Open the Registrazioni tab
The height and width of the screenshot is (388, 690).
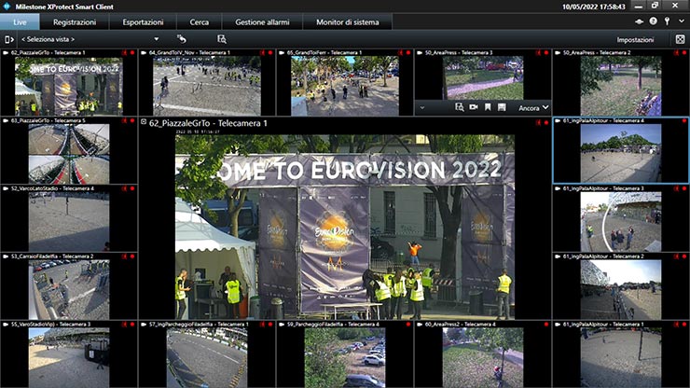click(x=74, y=21)
